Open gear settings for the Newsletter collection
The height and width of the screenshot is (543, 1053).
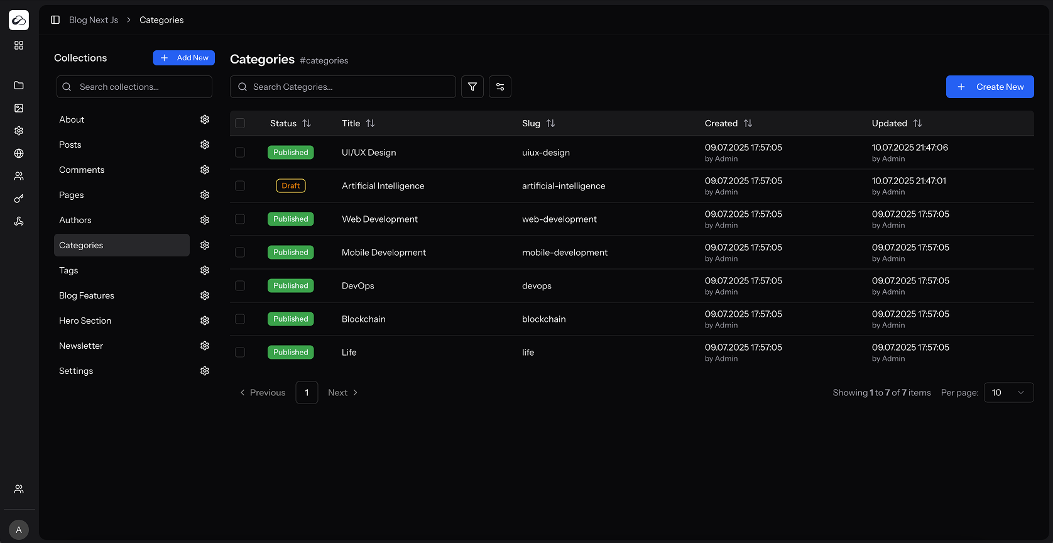click(x=205, y=346)
